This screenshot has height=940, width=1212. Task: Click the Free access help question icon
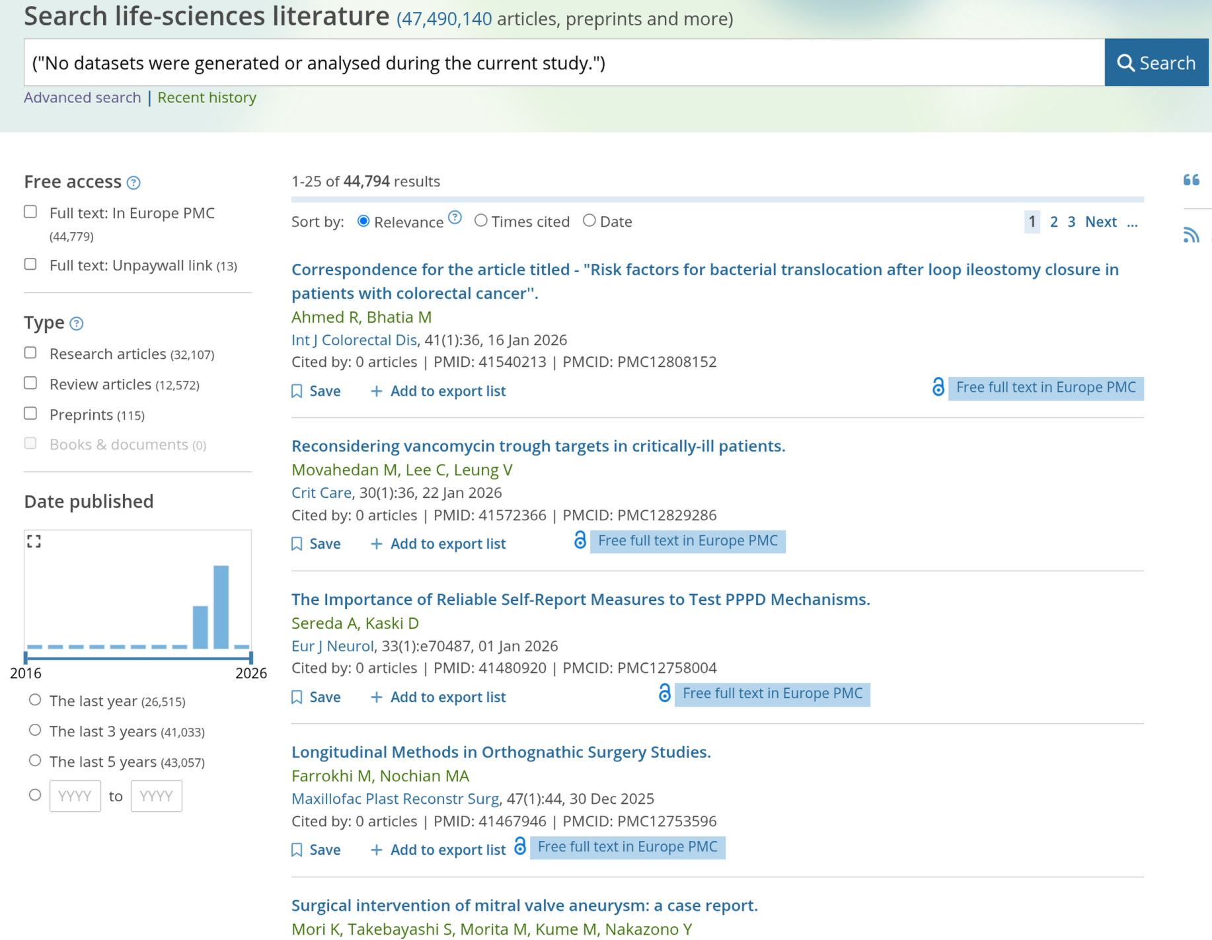pyautogui.click(x=133, y=183)
